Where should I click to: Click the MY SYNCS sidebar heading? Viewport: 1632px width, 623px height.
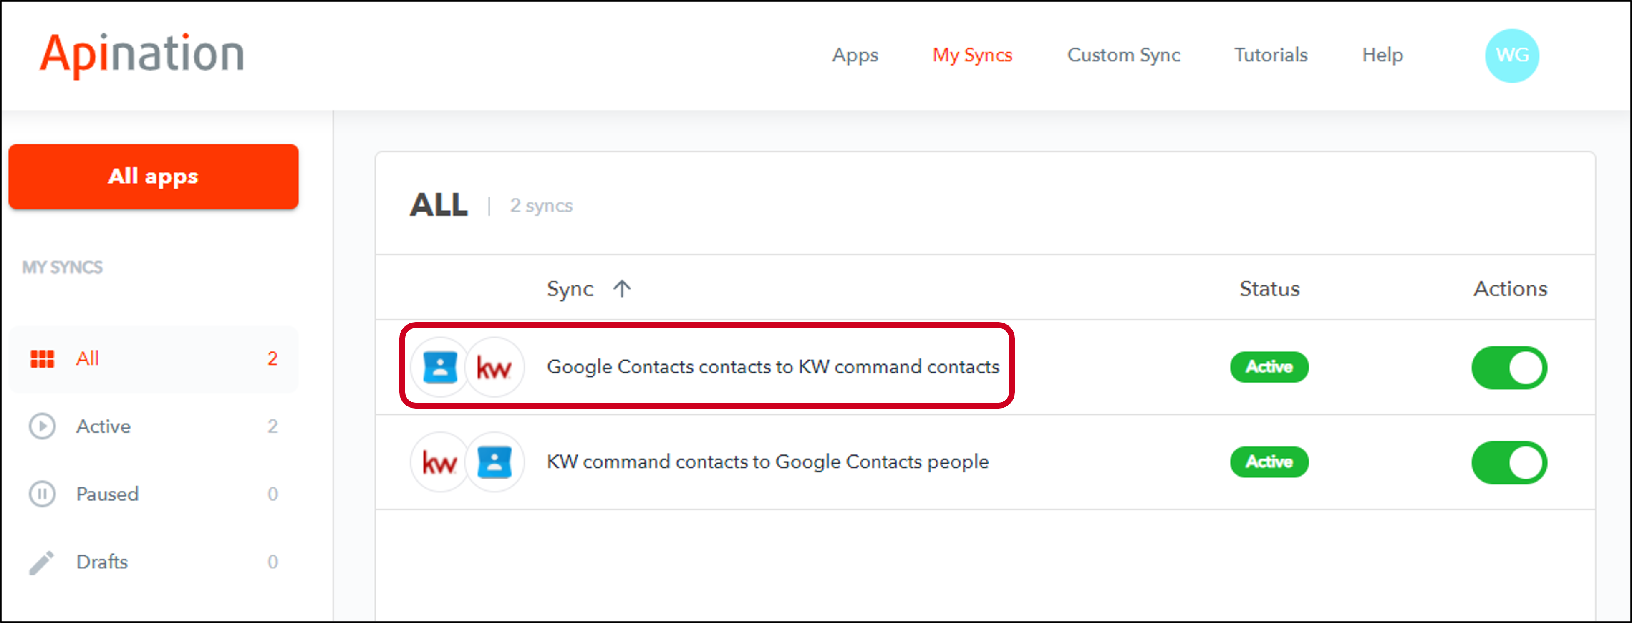(62, 267)
